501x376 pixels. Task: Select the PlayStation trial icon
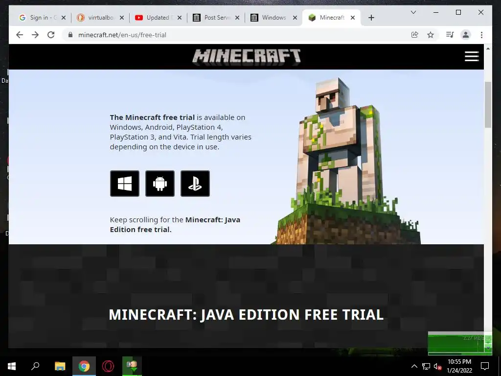pos(195,184)
